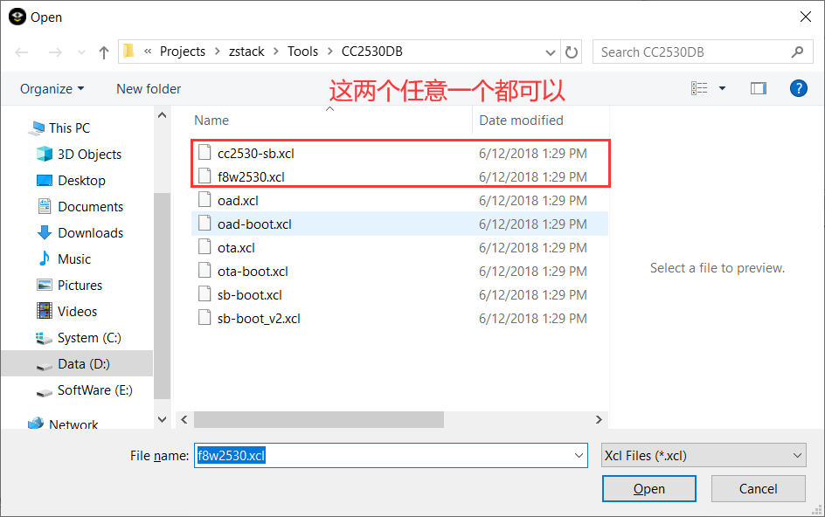Select the ota.xcl file entry
The width and height of the screenshot is (825, 517).
pos(238,247)
